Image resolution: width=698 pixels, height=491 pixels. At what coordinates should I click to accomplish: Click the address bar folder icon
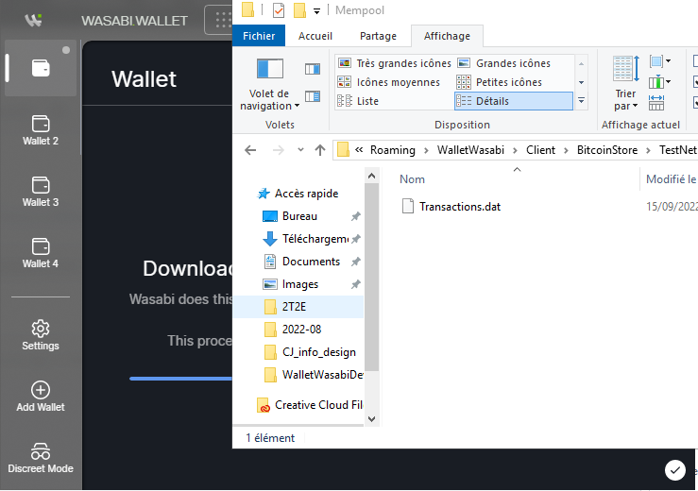coord(343,150)
